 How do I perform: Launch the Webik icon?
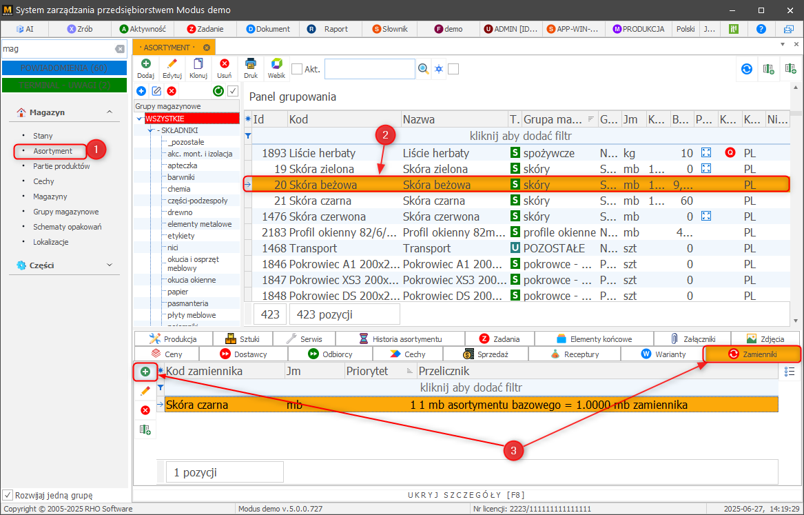click(x=276, y=68)
